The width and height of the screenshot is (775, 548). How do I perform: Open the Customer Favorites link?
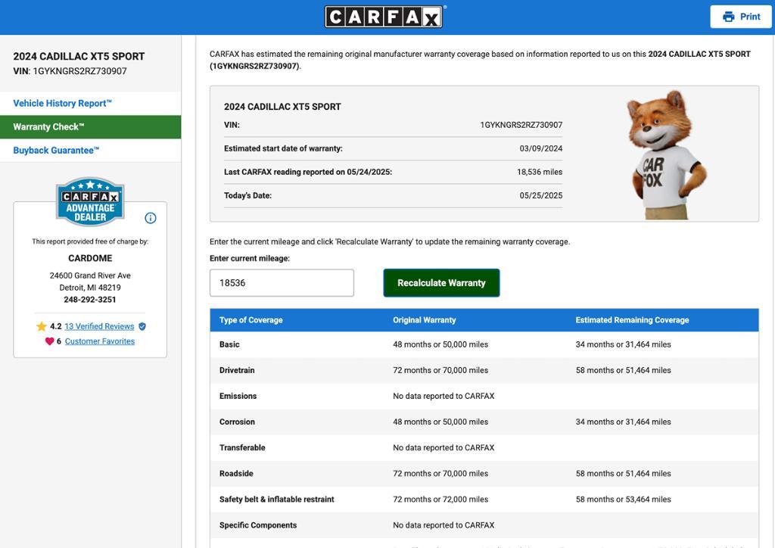[x=100, y=341]
